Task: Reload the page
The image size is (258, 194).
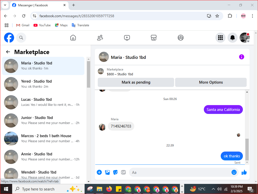Action: coord(24,16)
